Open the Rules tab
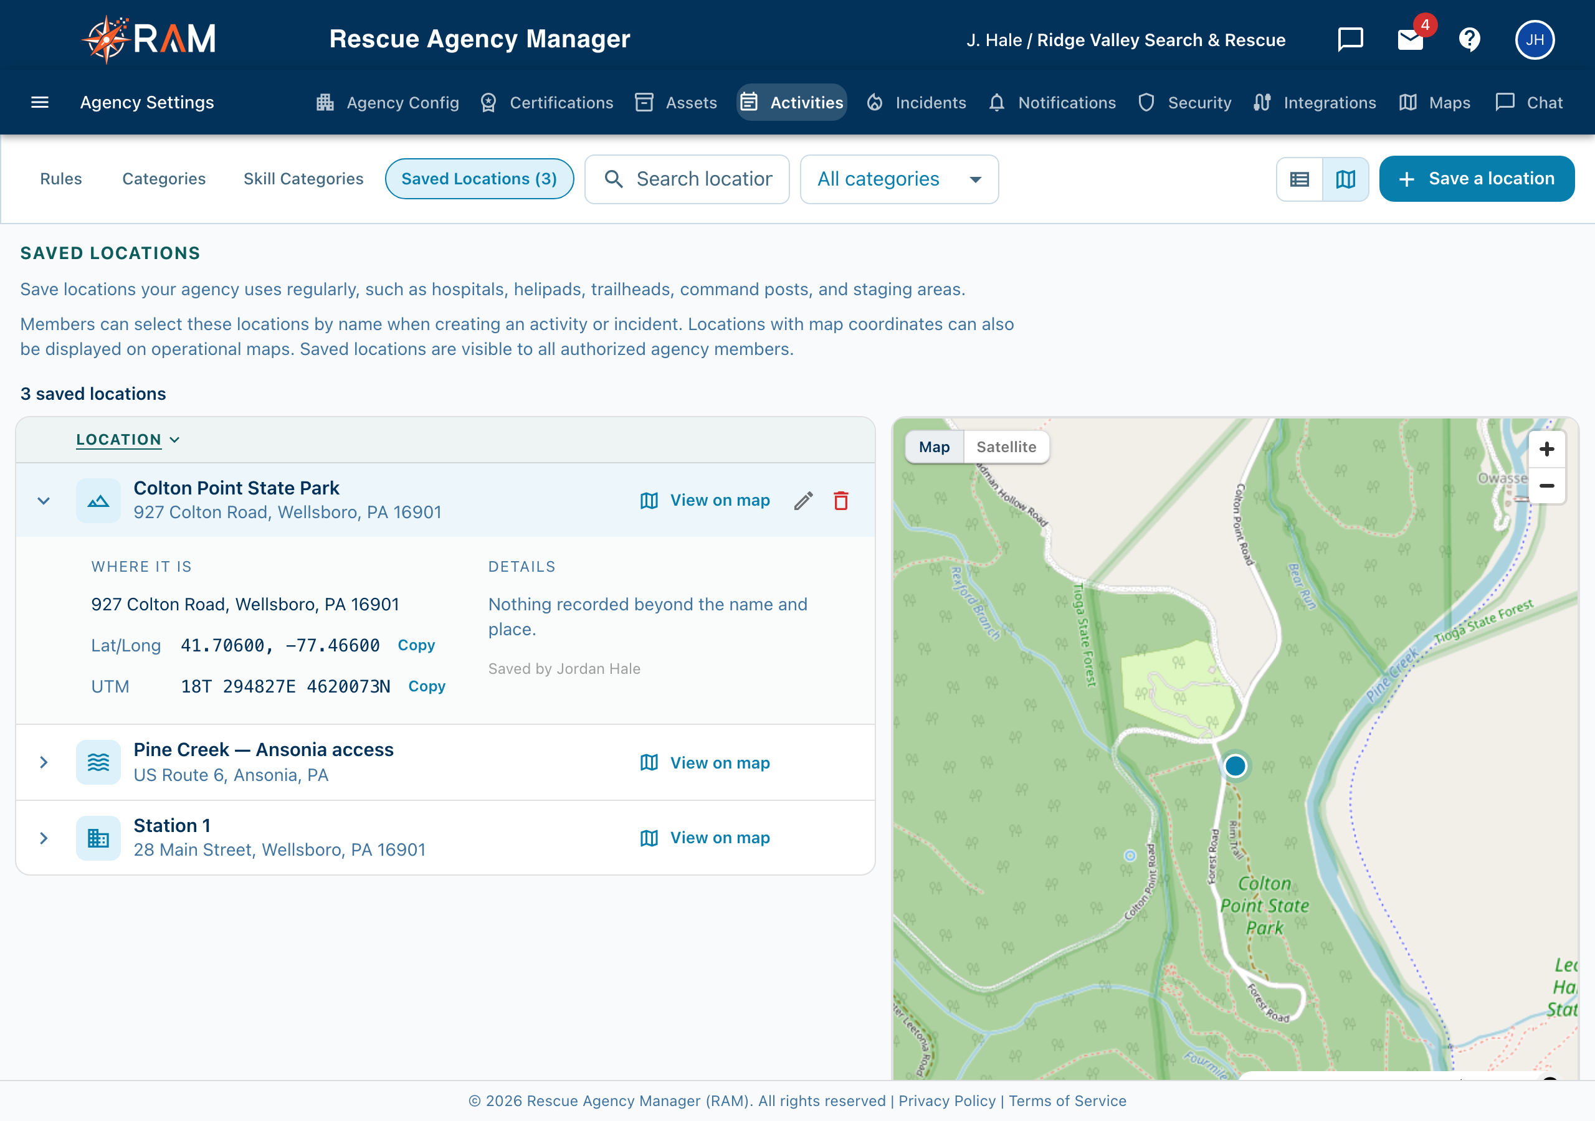This screenshot has width=1595, height=1121. [x=61, y=179]
